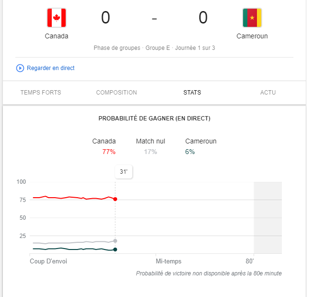Image resolution: width=314 pixels, height=297 pixels.
Task: Select the Stats tab
Action: tap(192, 93)
